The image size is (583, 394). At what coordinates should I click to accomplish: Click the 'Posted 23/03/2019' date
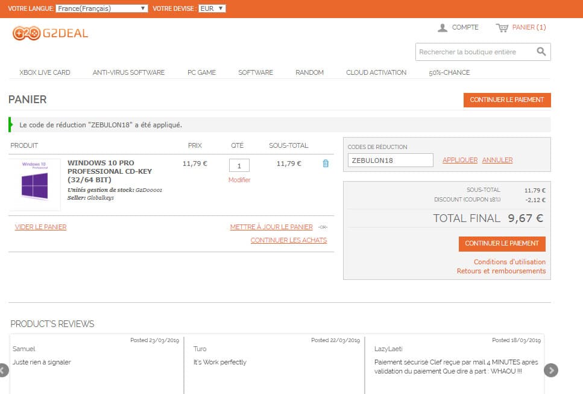point(155,340)
